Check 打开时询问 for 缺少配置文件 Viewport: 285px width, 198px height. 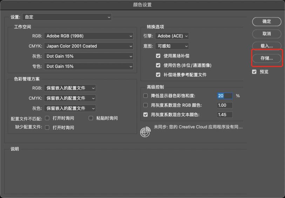pyautogui.click(x=47, y=127)
